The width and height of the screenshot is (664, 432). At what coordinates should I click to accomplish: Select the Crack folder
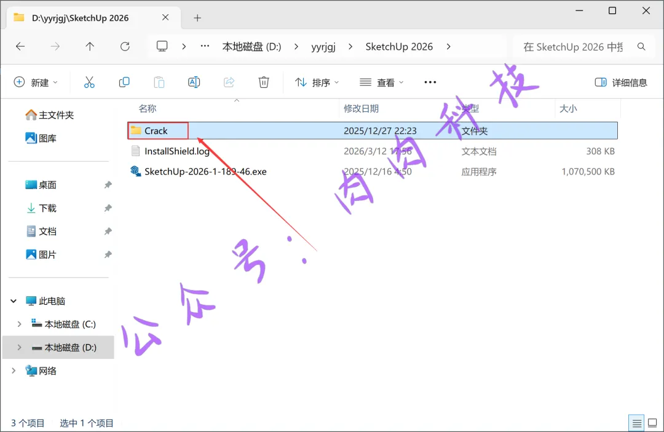coord(373,131)
